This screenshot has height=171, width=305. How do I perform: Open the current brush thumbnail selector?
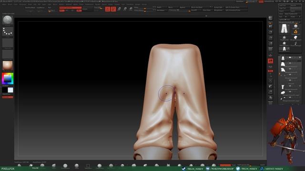coord(8,20)
